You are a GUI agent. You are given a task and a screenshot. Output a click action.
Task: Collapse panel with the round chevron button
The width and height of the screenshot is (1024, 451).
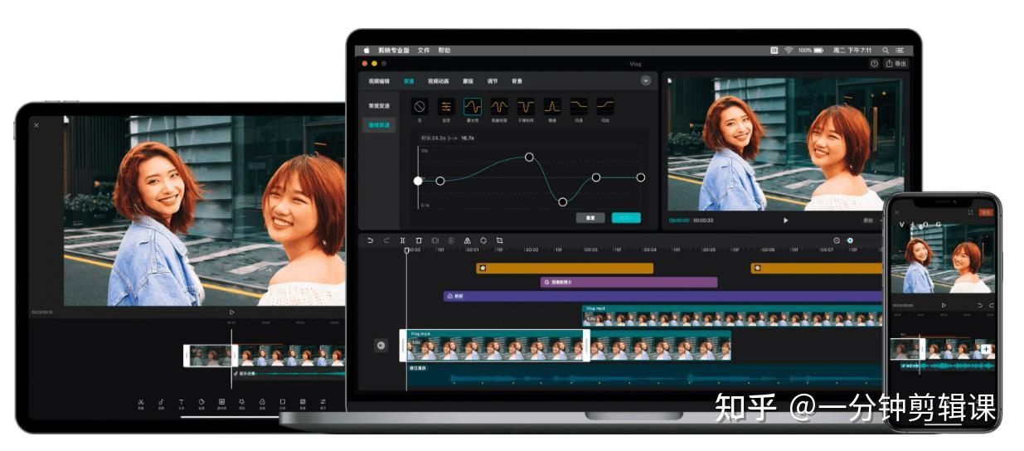click(x=646, y=80)
